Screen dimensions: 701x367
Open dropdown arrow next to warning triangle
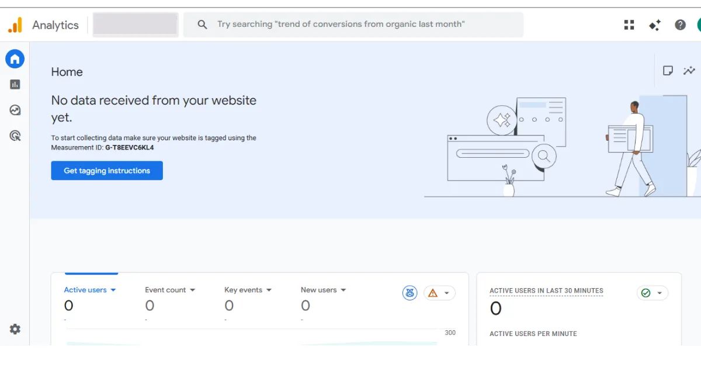447,293
